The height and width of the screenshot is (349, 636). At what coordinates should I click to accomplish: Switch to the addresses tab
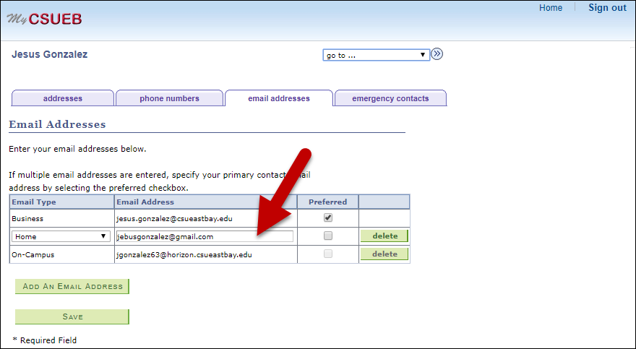pos(63,98)
